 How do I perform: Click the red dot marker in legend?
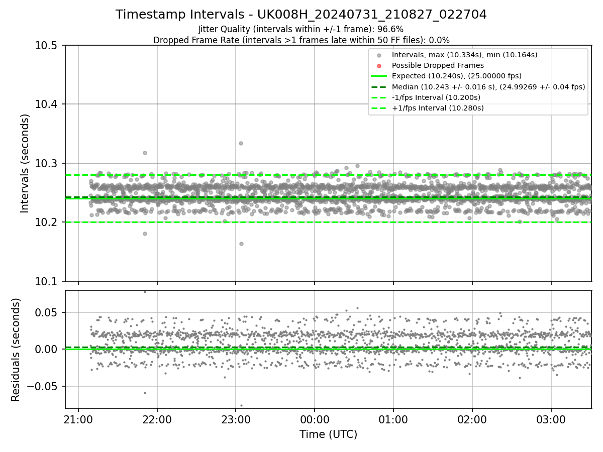tap(379, 66)
